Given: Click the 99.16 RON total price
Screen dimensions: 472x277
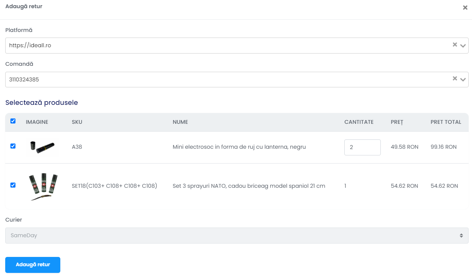Looking at the screenshot, I should point(444,147).
